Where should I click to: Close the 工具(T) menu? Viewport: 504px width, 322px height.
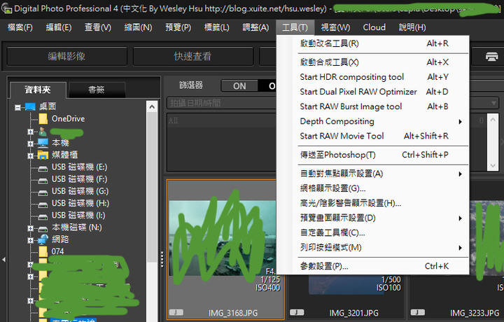point(295,27)
